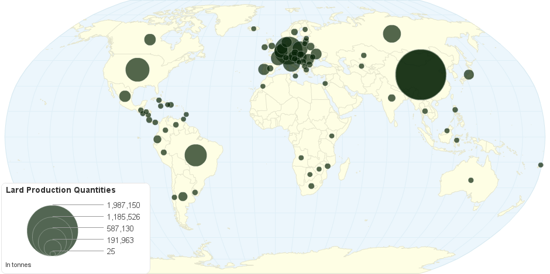Select the Spain bubble marker
Viewport: 550px width, 274px height.
tap(263, 70)
